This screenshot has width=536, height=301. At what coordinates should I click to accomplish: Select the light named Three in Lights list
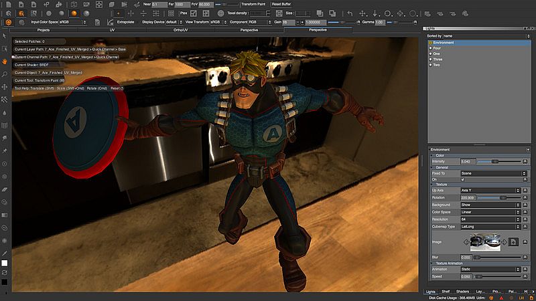point(437,60)
